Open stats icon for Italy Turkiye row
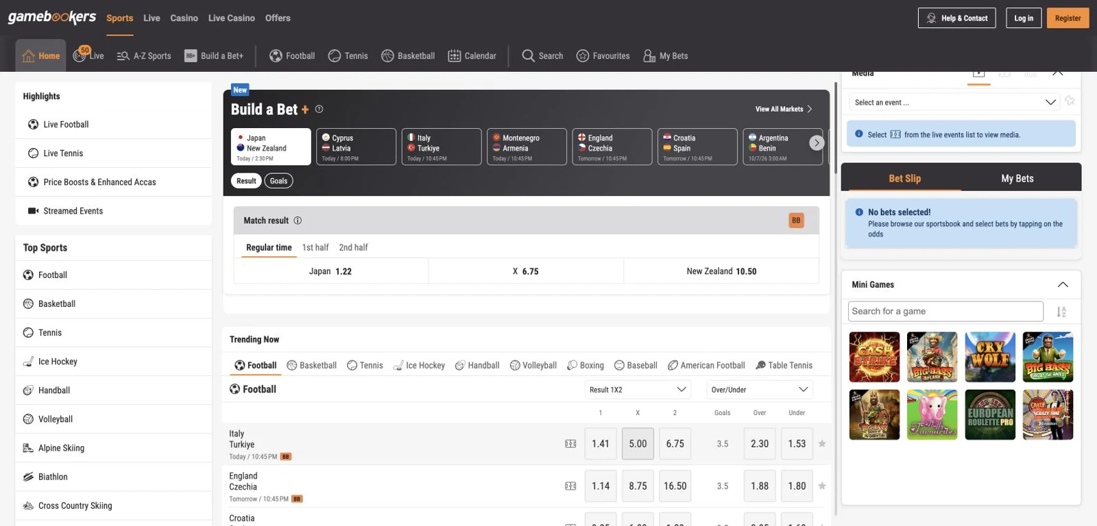The image size is (1097, 526). point(570,444)
